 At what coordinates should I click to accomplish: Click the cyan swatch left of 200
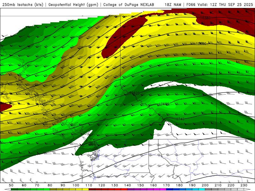(x=202, y=189)
